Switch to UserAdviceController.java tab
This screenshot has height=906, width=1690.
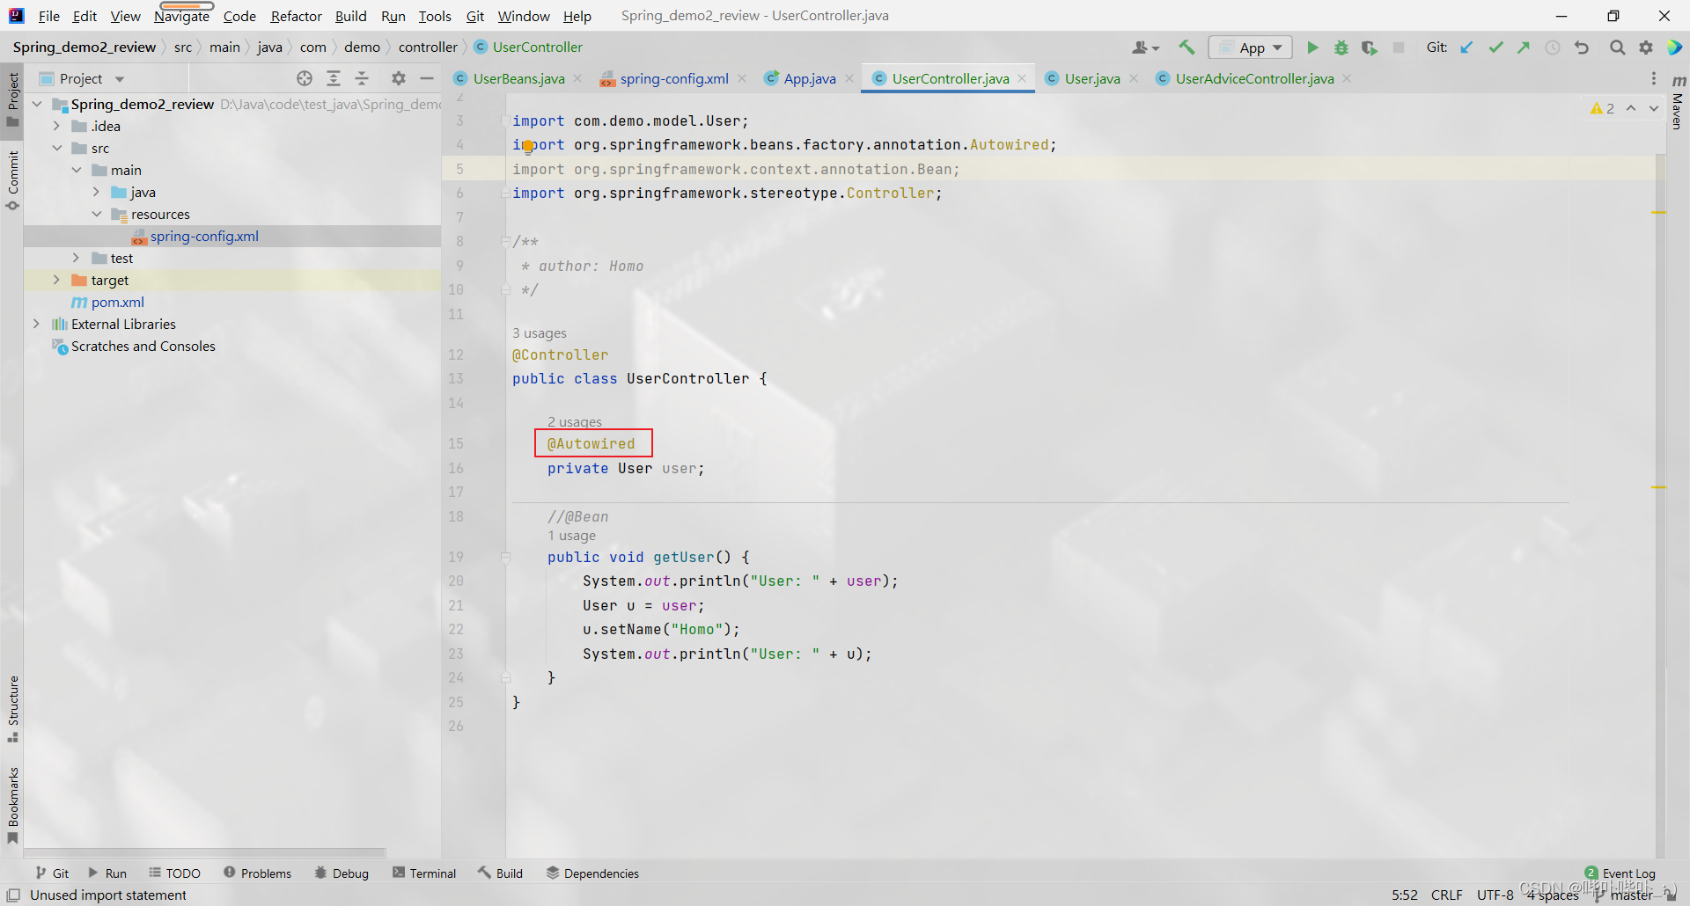click(x=1254, y=78)
